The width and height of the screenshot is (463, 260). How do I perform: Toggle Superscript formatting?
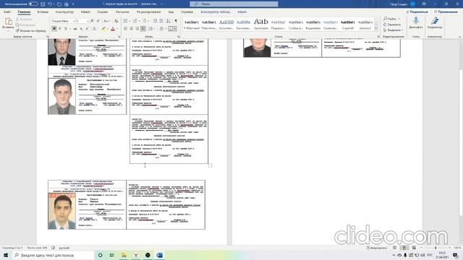click(87, 29)
